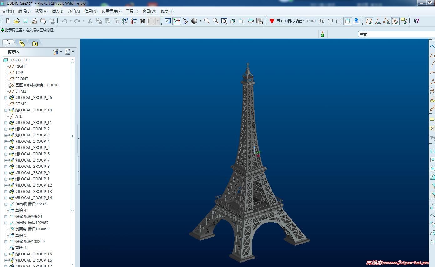Switch to Wireframe display style

coord(321,21)
